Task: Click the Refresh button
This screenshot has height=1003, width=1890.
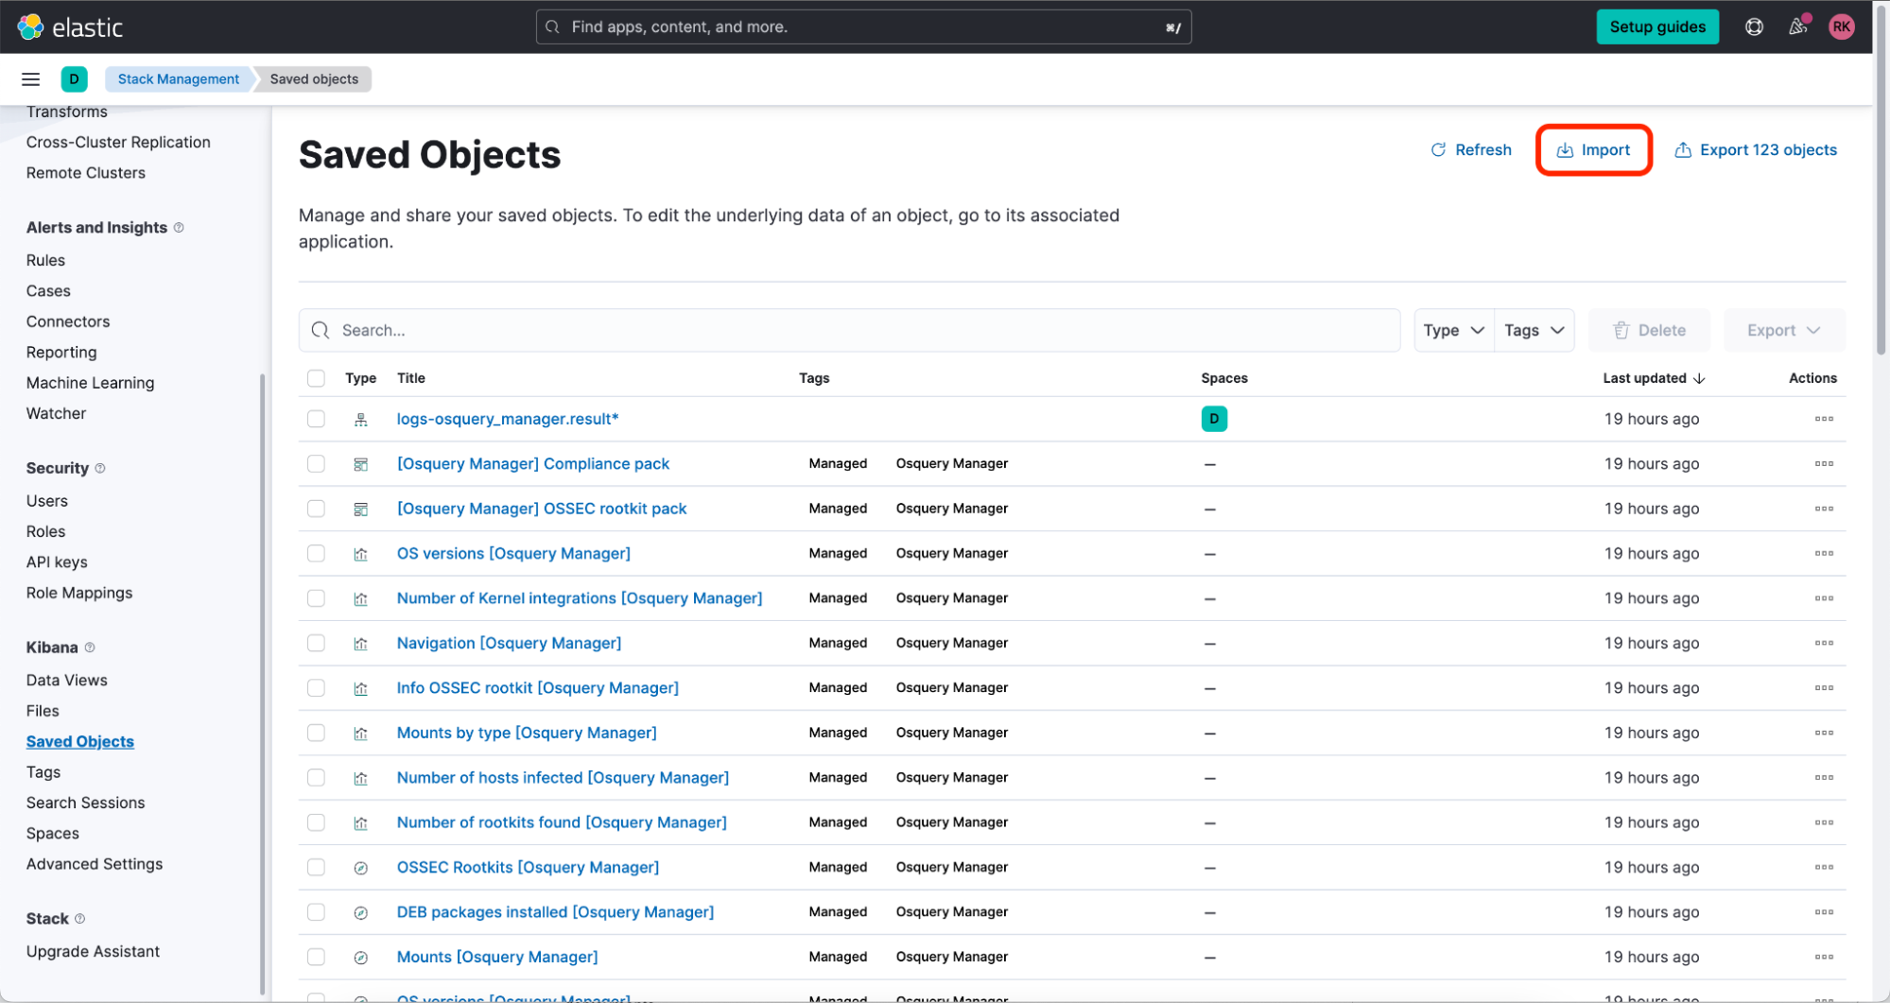Action: 1471,150
